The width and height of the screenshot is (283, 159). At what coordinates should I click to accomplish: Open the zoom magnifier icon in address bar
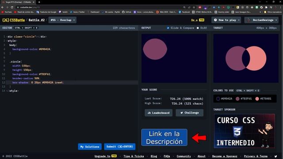(x=184, y=7)
